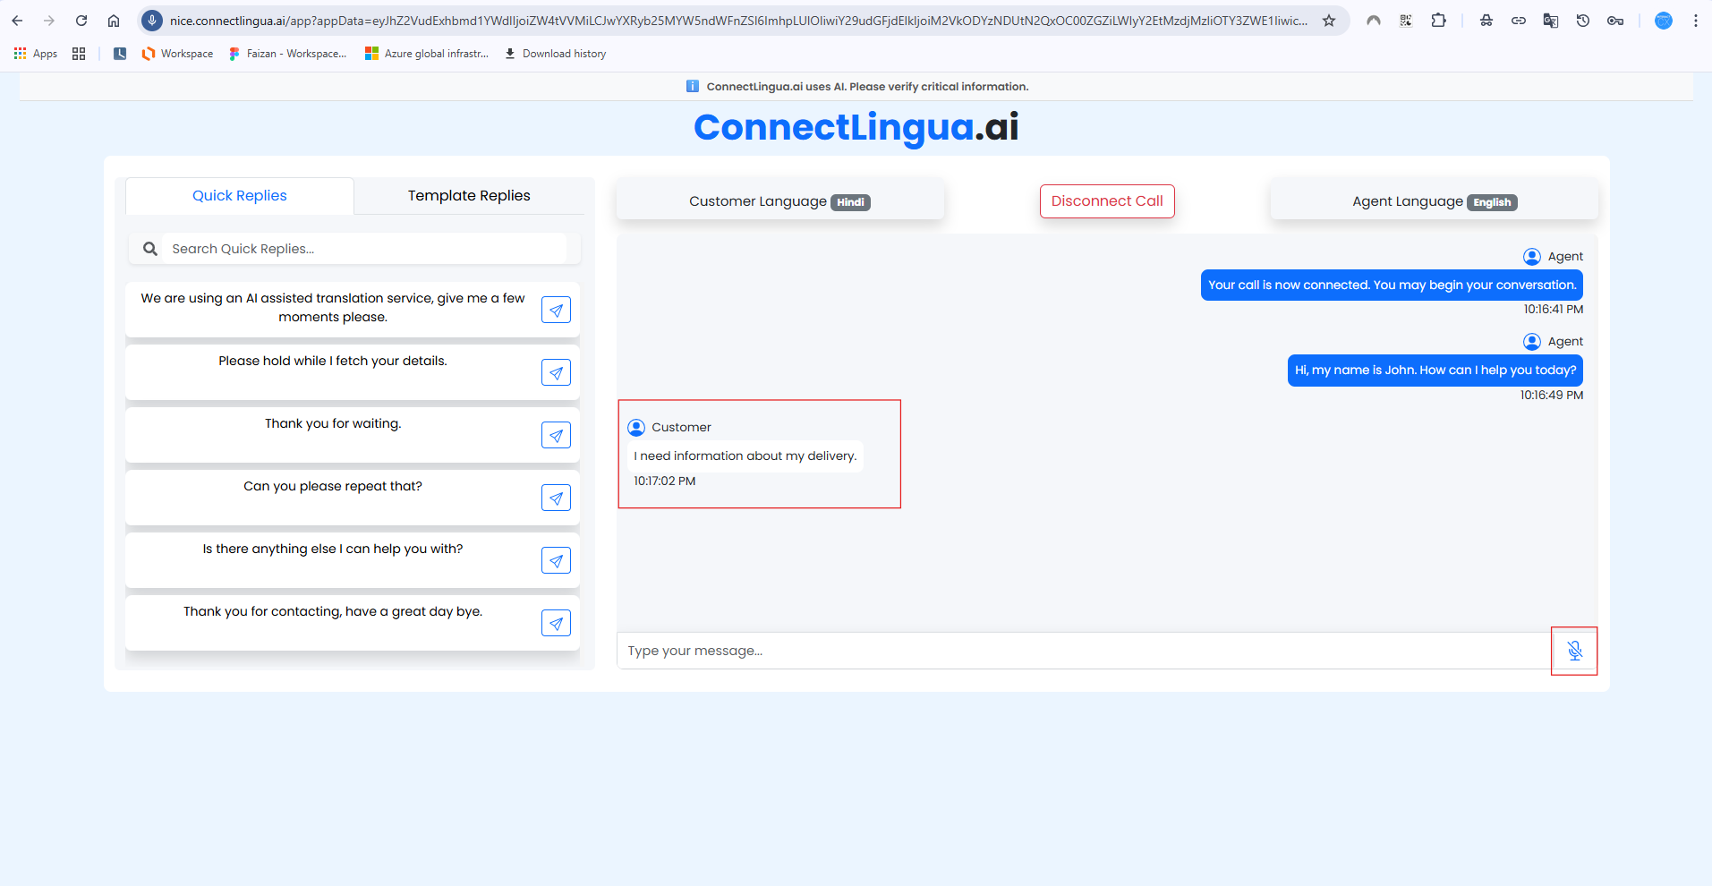1712x886 pixels.
Task: Go forward in browser history
Action: point(49,21)
